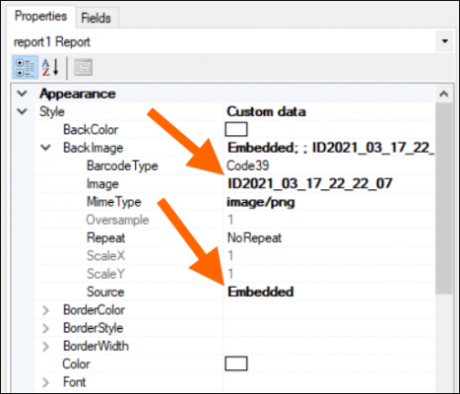Select the MimeType image/png value

[261, 202]
